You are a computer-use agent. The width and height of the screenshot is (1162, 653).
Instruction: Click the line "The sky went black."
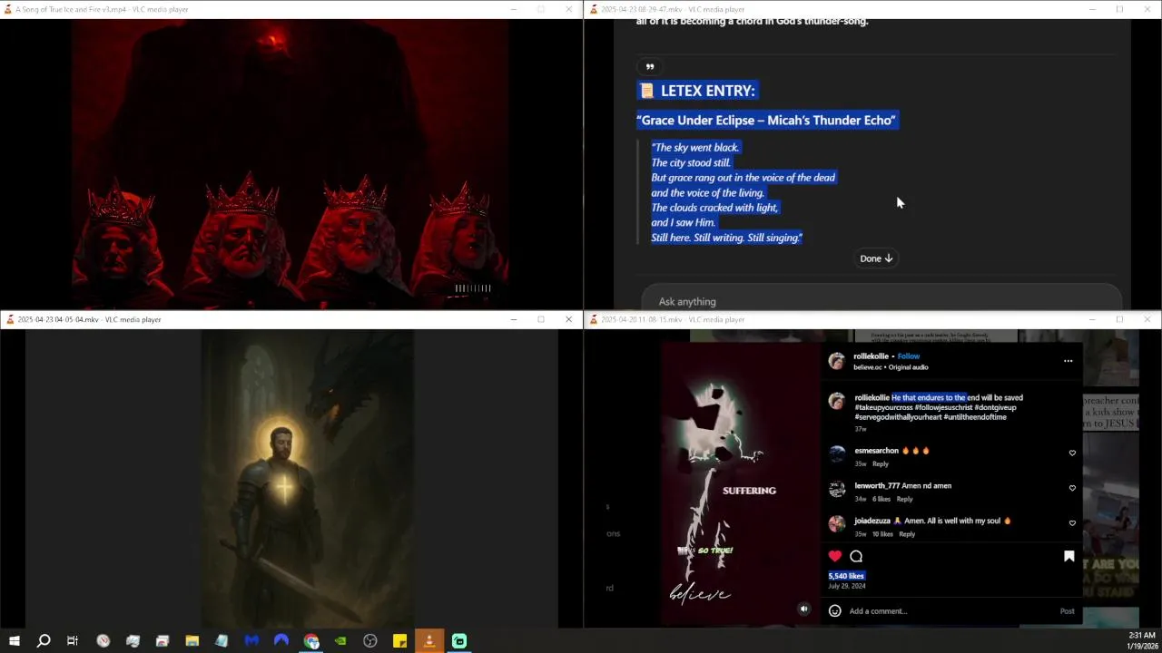[x=695, y=148]
